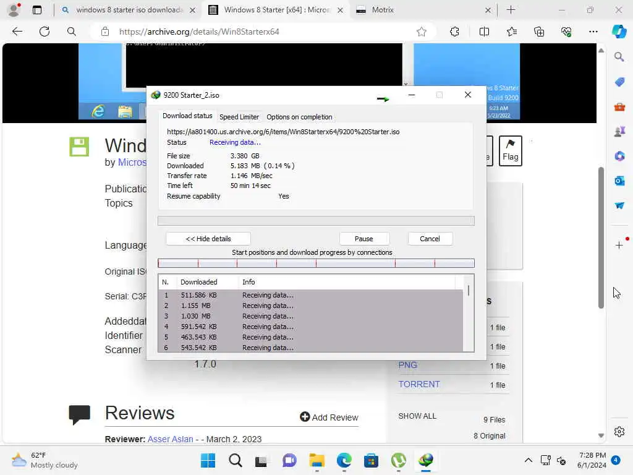Open Microsoft Store from the taskbar
The image size is (633, 475).
(x=371, y=460)
